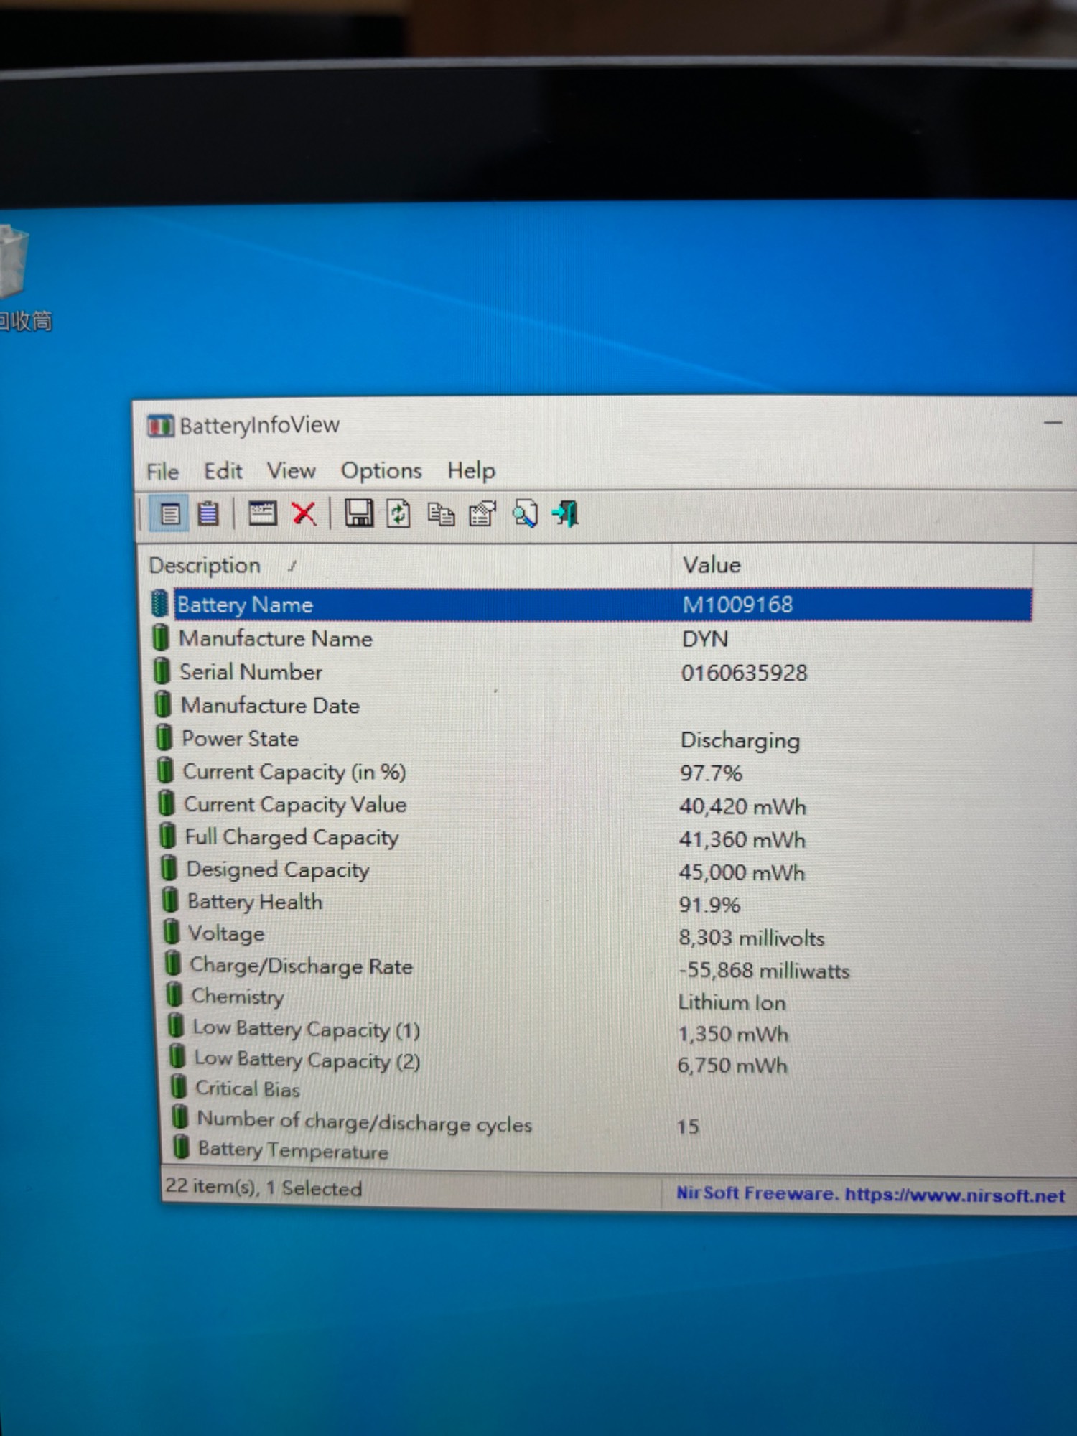Select the Low Battery Capacity (1) row label
The height and width of the screenshot is (1436, 1077).
[307, 1029]
